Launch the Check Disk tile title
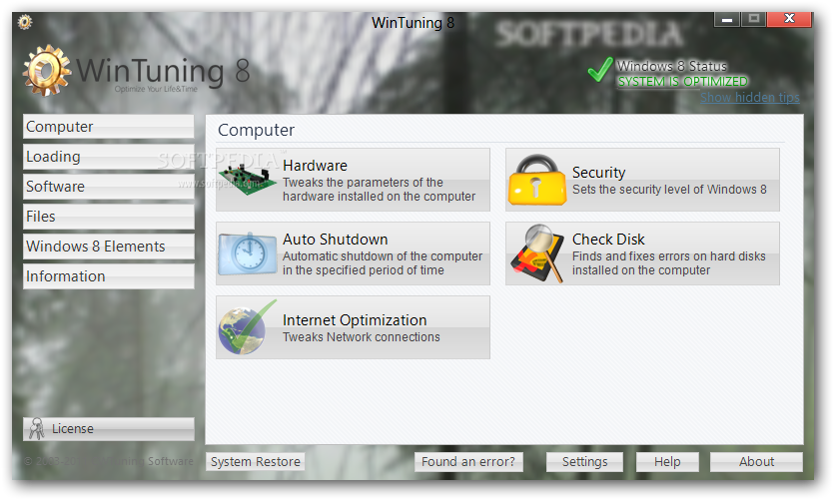The image size is (834, 500). (x=608, y=240)
